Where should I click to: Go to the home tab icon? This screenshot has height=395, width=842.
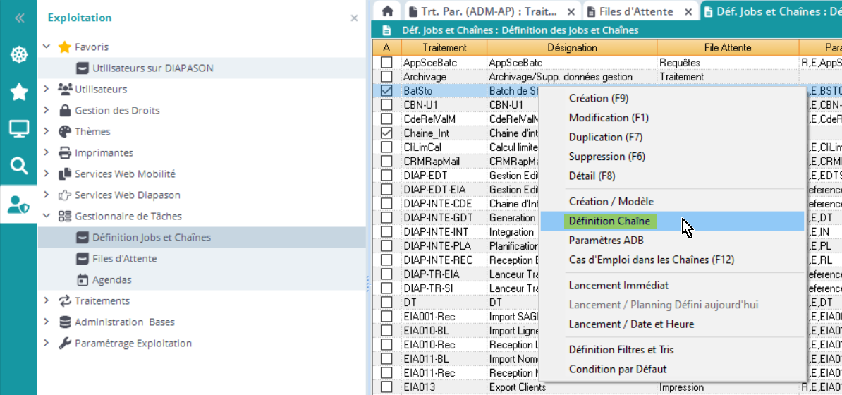point(386,11)
